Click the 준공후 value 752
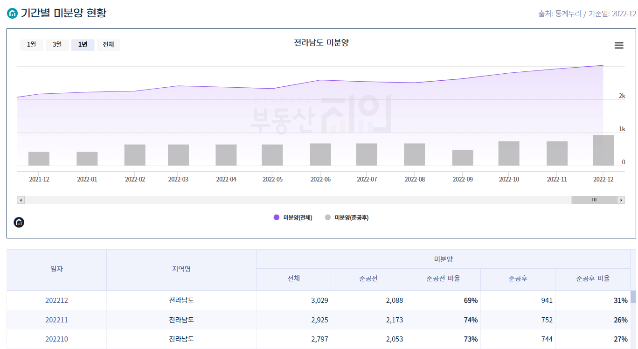The width and height of the screenshot is (638, 349). [x=547, y=320]
